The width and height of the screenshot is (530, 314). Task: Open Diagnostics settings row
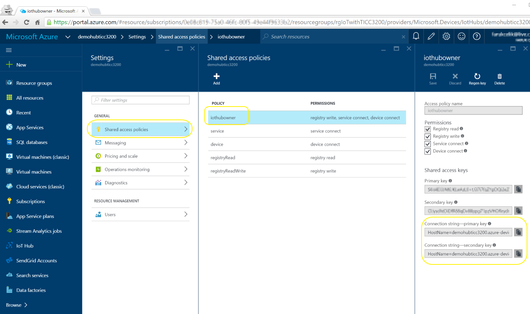[141, 183]
